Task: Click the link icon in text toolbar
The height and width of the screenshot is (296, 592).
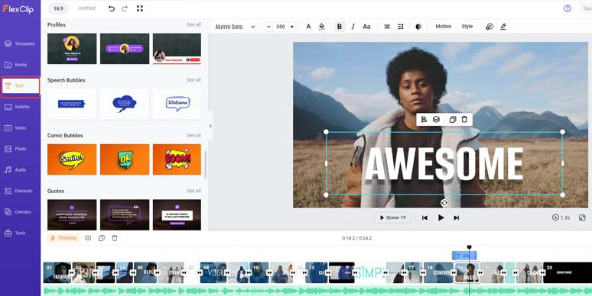Action: [490, 27]
